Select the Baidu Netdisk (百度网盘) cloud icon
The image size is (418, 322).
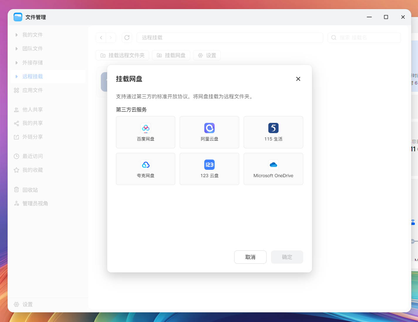point(146,128)
